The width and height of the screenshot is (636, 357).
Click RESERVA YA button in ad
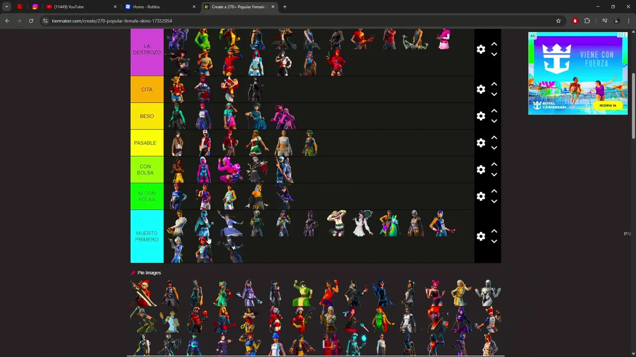tap(607, 106)
